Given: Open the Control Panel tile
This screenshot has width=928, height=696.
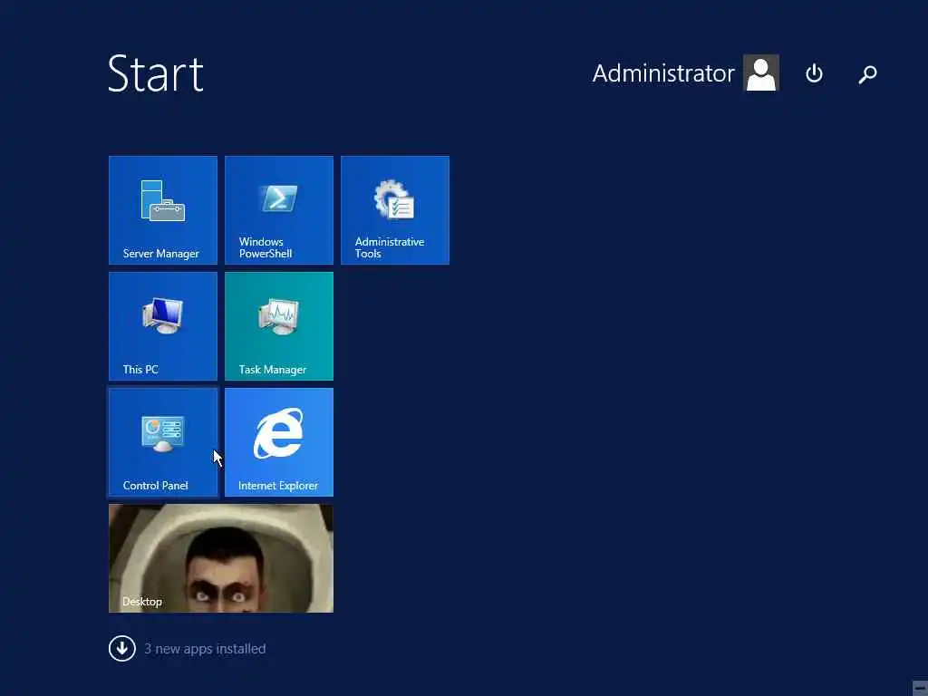Looking at the screenshot, I should coord(163,442).
